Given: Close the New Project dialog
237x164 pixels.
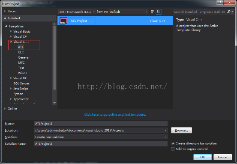Looking at the screenshot, I should [x=229, y=3].
